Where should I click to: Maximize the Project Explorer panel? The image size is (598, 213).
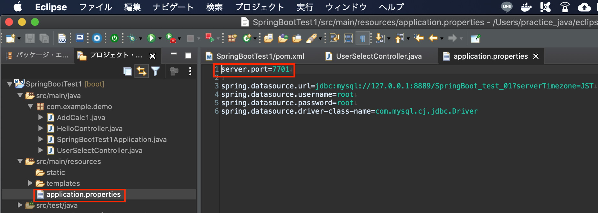coord(188,55)
